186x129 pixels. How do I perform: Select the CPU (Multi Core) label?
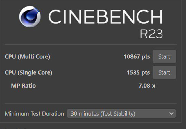27,57
